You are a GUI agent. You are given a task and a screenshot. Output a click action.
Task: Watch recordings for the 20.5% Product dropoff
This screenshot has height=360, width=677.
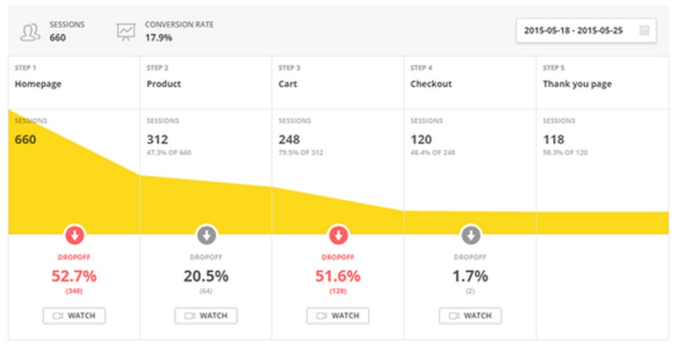(x=206, y=315)
